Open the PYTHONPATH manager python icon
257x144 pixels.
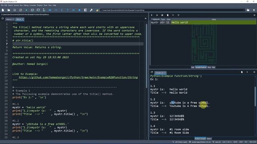pos(97,10)
